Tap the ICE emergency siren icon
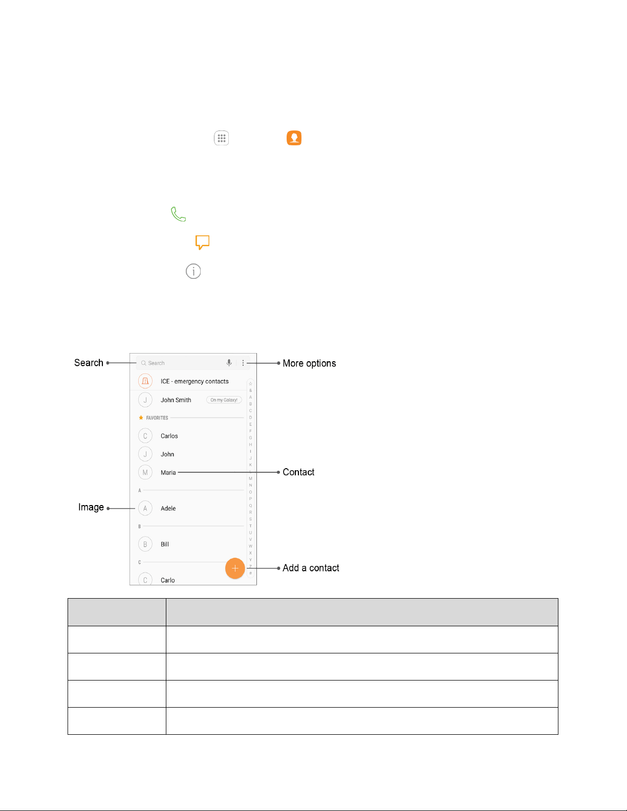Screen dimensions: 627x811 tap(145, 381)
